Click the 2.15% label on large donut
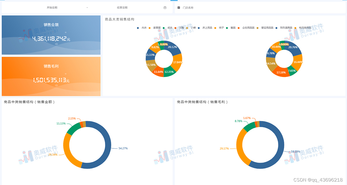 [x=72, y=118]
